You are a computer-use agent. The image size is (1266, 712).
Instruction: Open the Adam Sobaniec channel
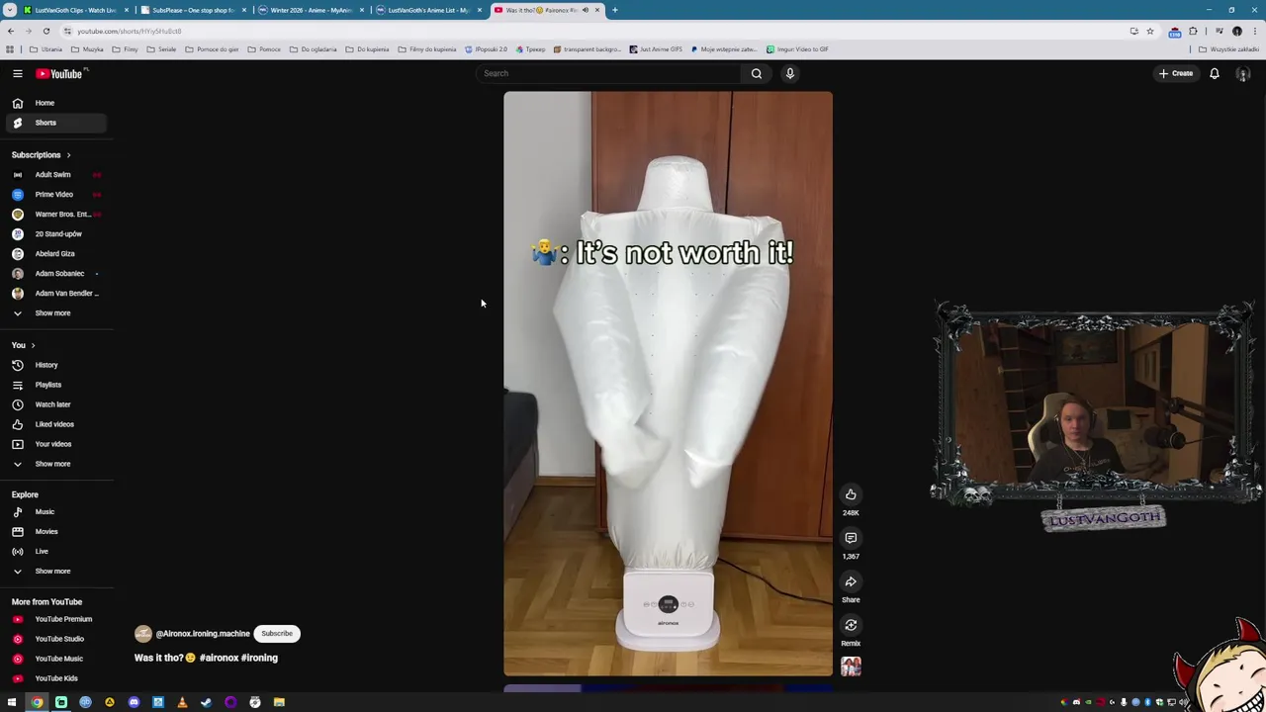pyautogui.click(x=56, y=273)
